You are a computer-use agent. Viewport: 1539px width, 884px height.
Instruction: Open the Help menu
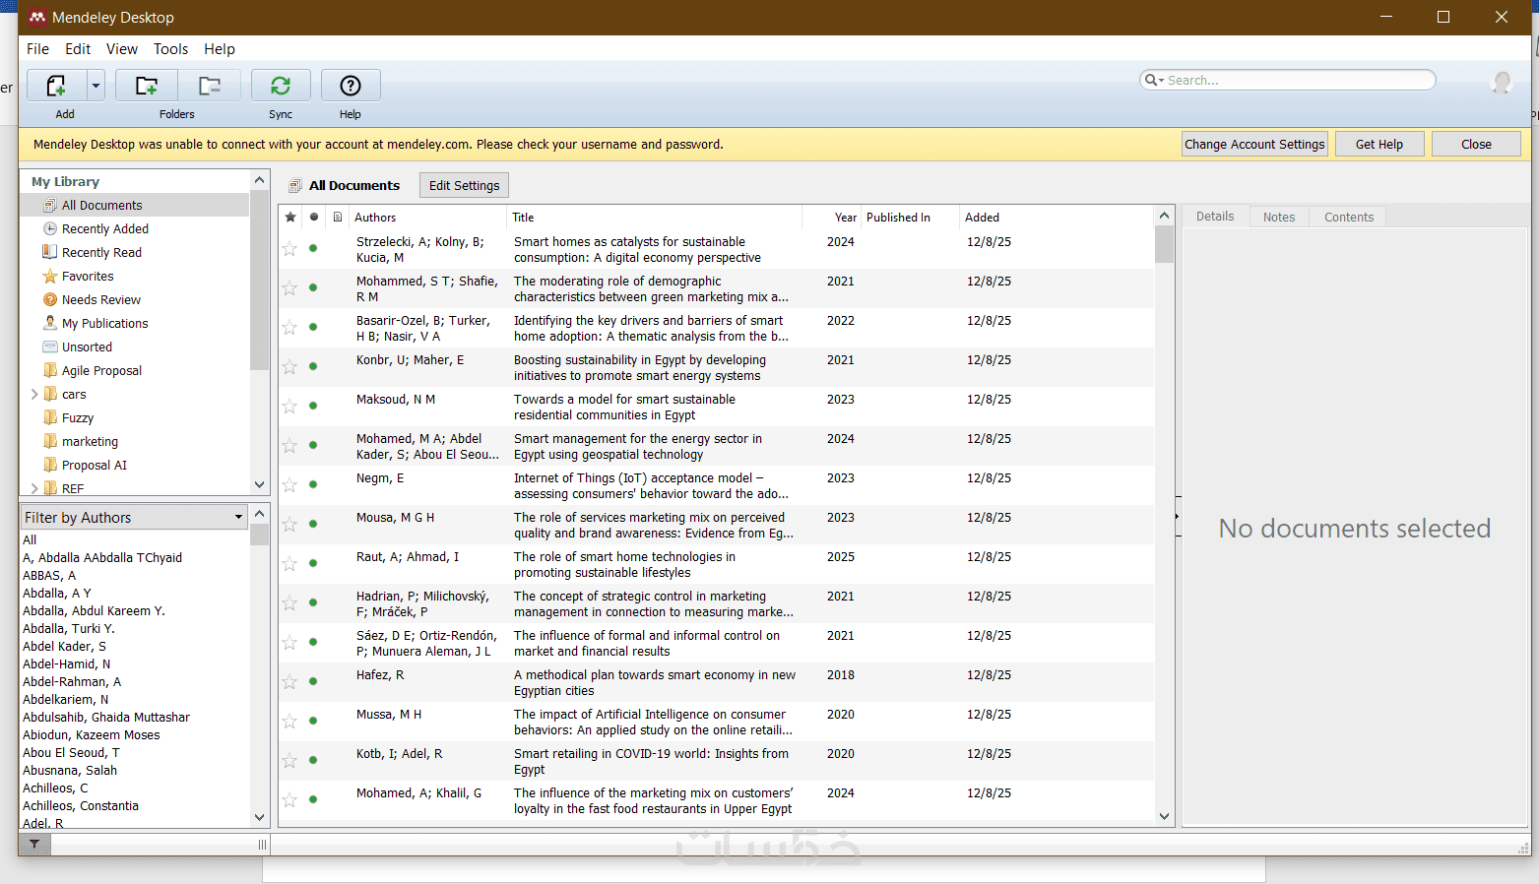220,49
